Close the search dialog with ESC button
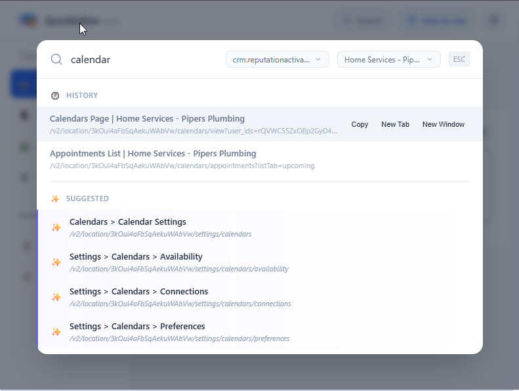 point(459,59)
